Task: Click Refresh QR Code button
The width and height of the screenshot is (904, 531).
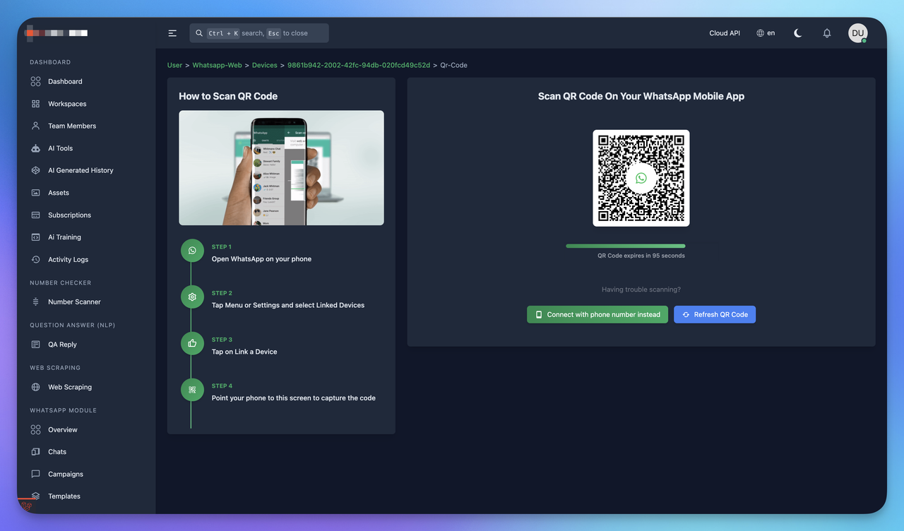Action: pyautogui.click(x=715, y=314)
